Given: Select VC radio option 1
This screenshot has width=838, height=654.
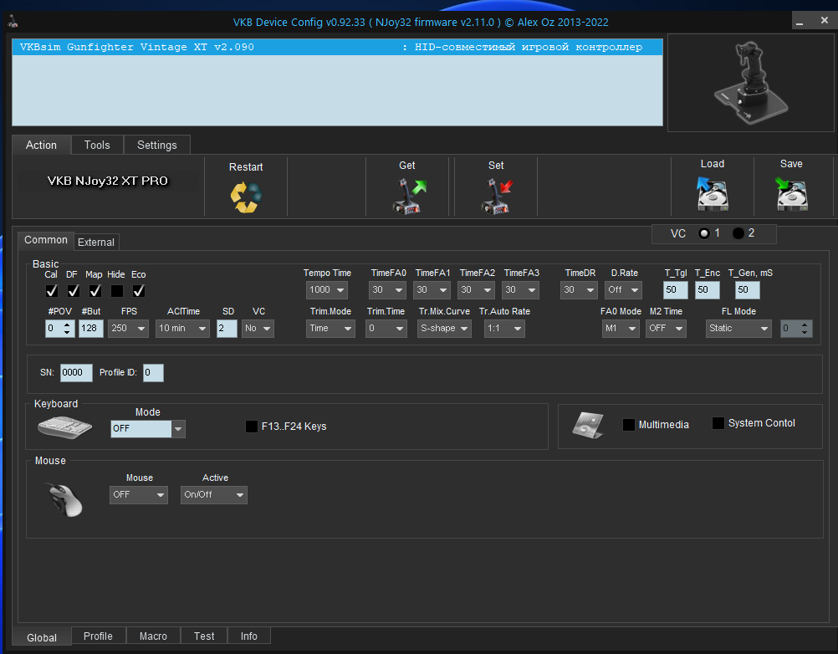Looking at the screenshot, I should point(704,233).
